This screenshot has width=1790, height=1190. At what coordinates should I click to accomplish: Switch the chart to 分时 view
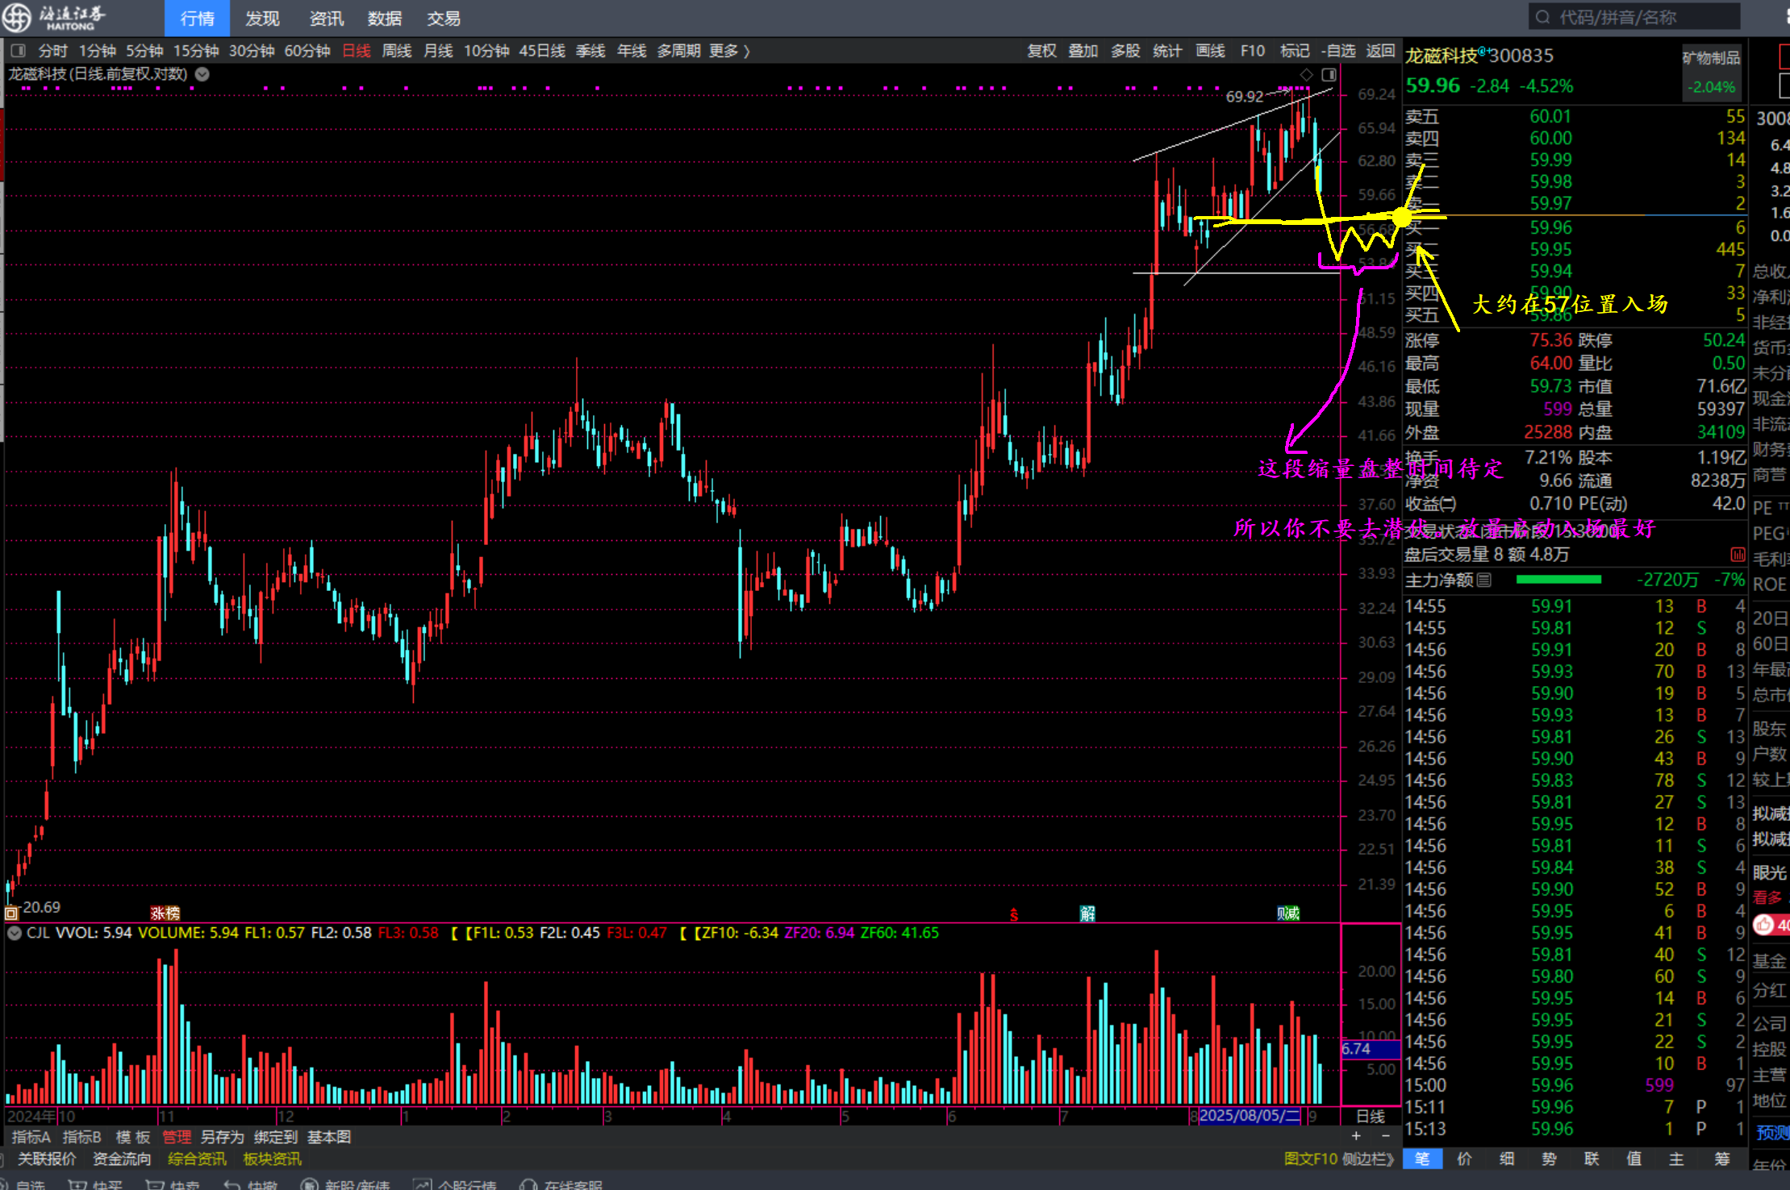tap(52, 51)
